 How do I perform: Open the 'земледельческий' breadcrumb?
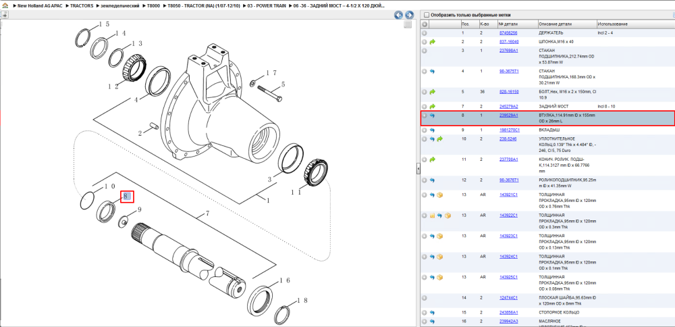tap(120, 5)
